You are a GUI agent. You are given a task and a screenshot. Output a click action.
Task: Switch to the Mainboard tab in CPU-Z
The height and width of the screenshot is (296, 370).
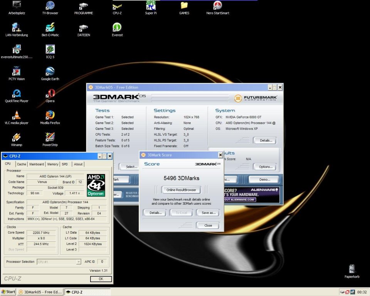(x=37, y=164)
